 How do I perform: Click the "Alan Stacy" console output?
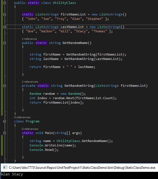click(12, 174)
